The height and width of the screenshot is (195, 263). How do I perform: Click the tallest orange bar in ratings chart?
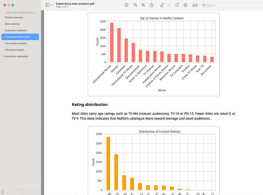[x=108, y=163]
